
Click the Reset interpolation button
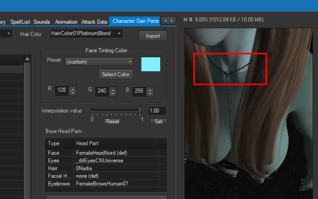point(113,121)
